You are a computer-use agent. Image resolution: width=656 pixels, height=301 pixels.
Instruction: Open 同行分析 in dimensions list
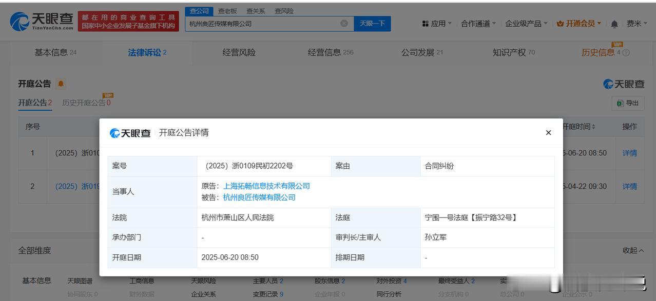tap(389, 294)
